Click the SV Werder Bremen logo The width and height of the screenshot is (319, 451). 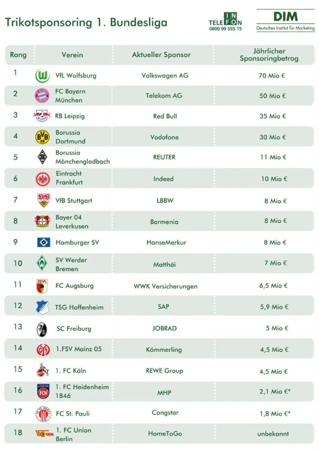[43, 263]
